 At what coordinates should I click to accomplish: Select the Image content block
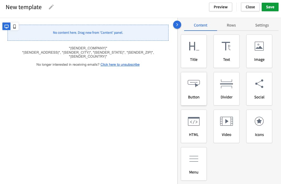coord(259,51)
